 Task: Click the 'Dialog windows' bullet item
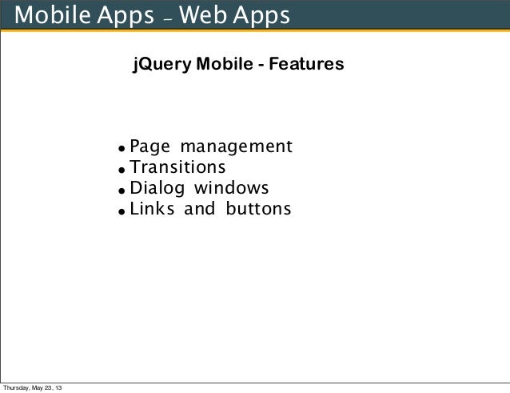coord(199,188)
